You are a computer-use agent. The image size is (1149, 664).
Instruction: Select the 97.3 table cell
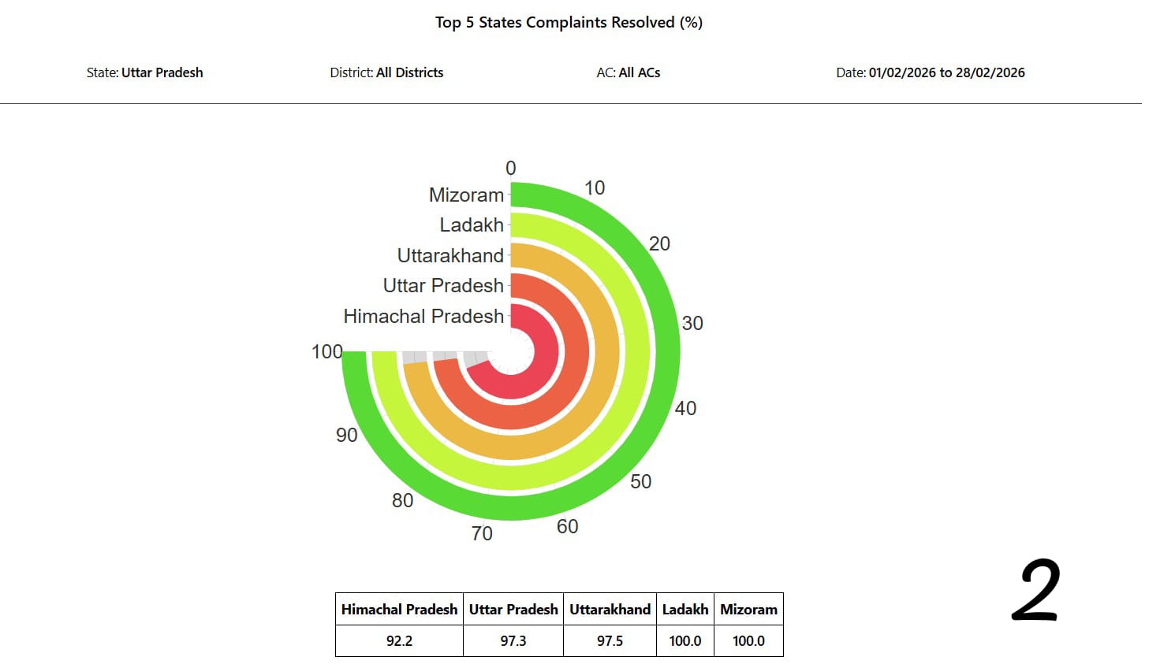pyautogui.click(x=513, y=640)
